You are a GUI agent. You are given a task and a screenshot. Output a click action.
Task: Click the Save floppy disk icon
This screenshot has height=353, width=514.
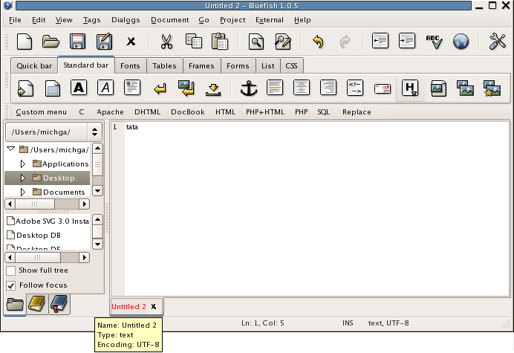coord(77,42)
